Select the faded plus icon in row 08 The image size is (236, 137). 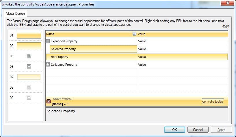pyautogui.click(x=29, y=87)
